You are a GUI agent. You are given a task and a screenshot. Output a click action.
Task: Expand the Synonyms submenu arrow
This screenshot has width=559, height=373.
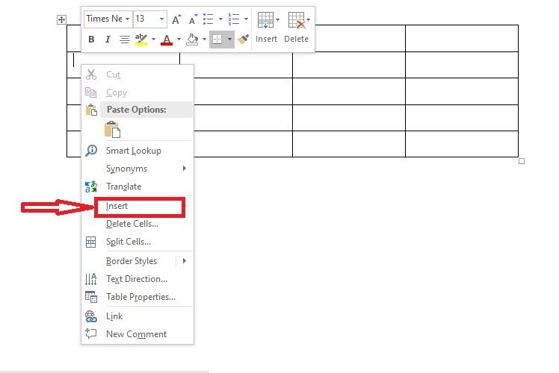click(x=185, y=168)
